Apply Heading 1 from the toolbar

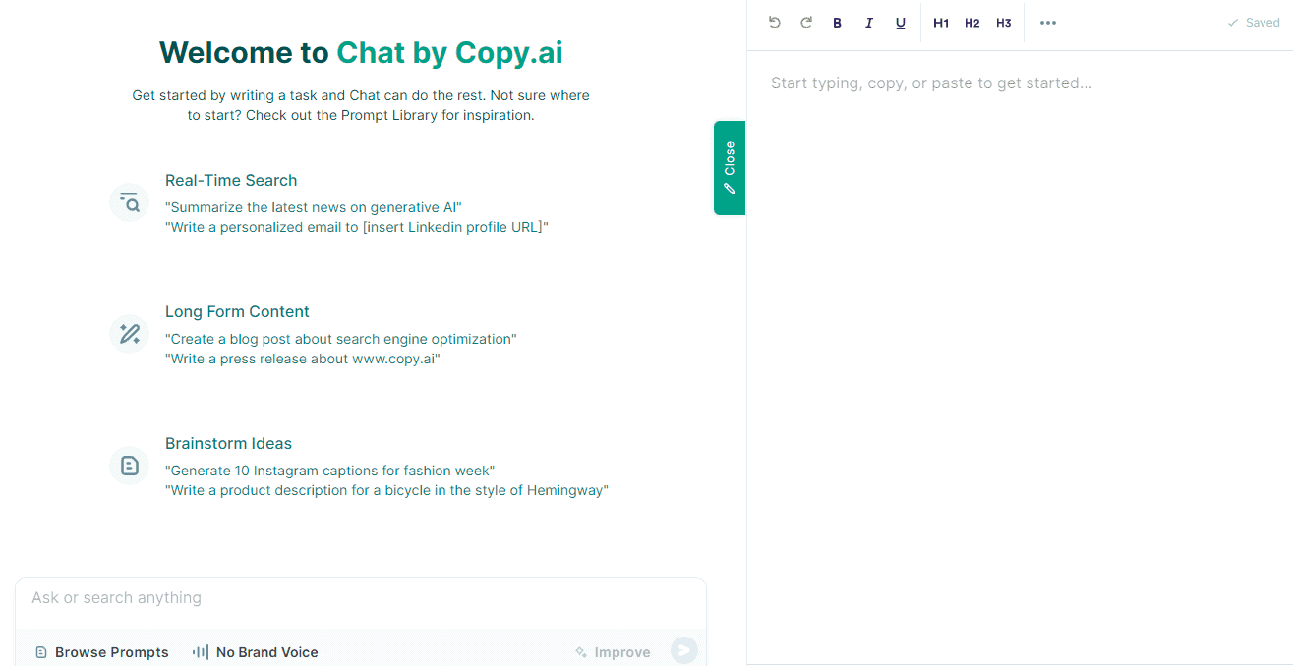(x=941, y=22)
